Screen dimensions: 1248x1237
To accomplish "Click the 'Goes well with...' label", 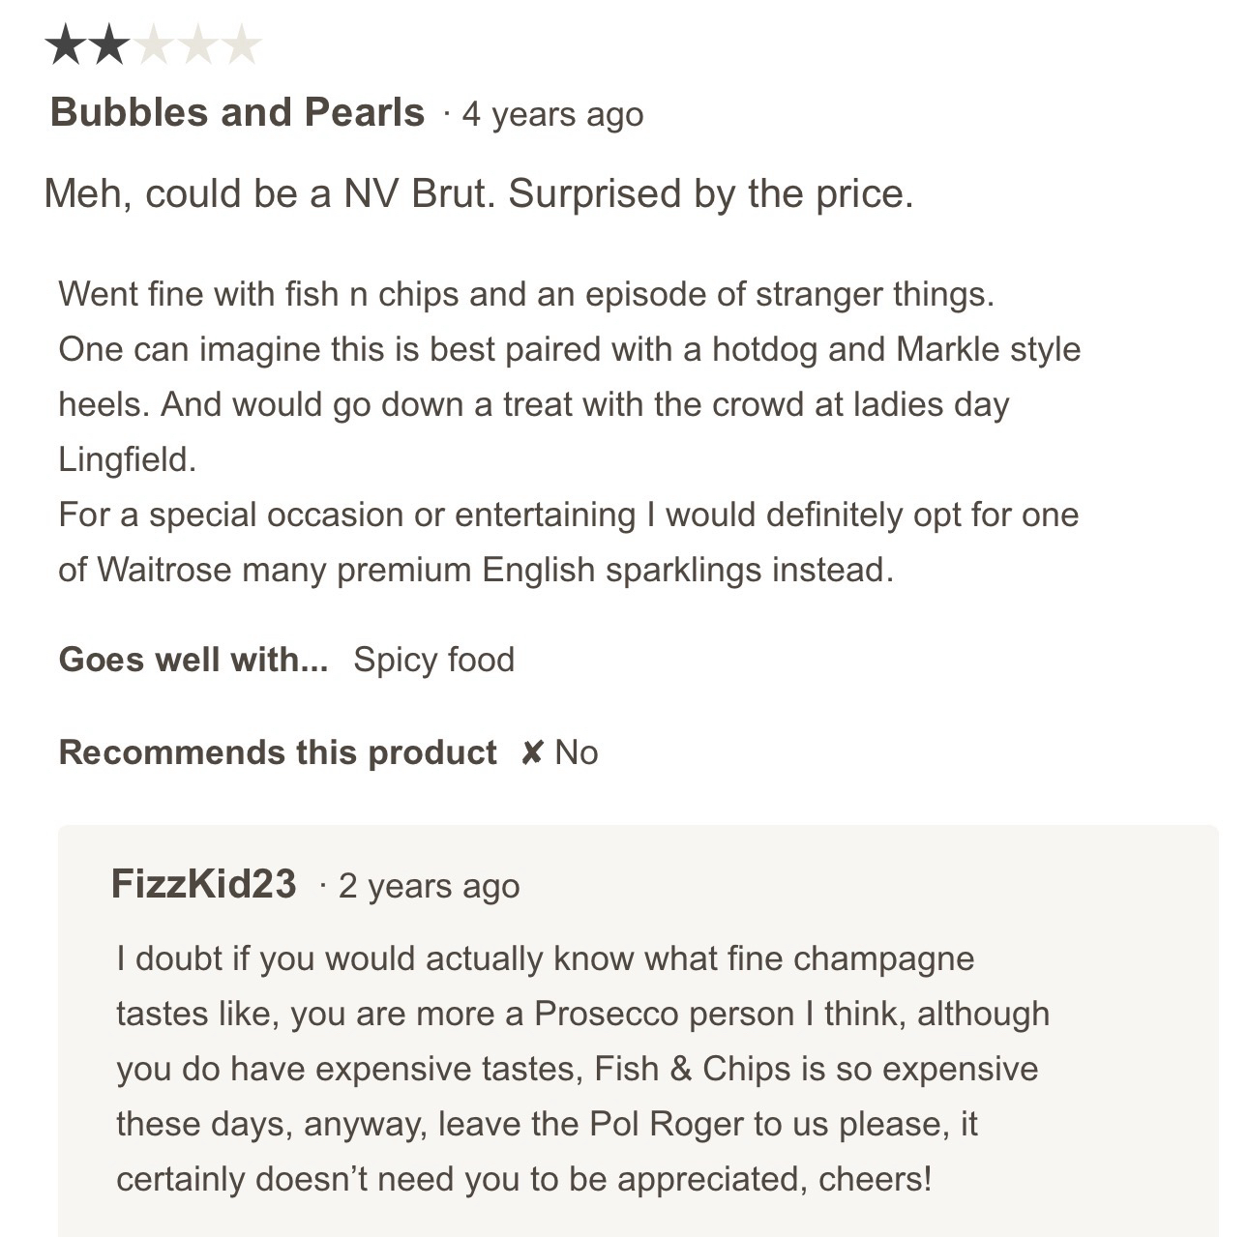I will pos(193,660).
